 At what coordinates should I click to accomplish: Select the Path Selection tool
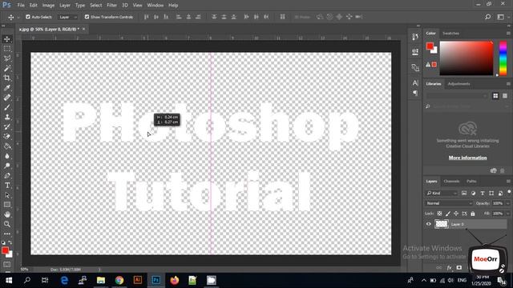click(7, 195)
